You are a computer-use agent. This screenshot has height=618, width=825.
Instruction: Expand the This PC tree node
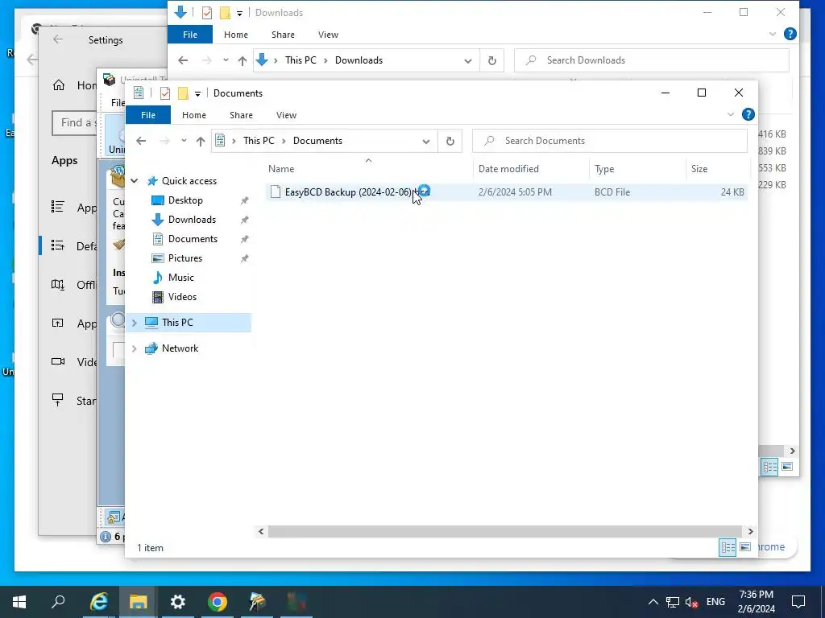135,323
